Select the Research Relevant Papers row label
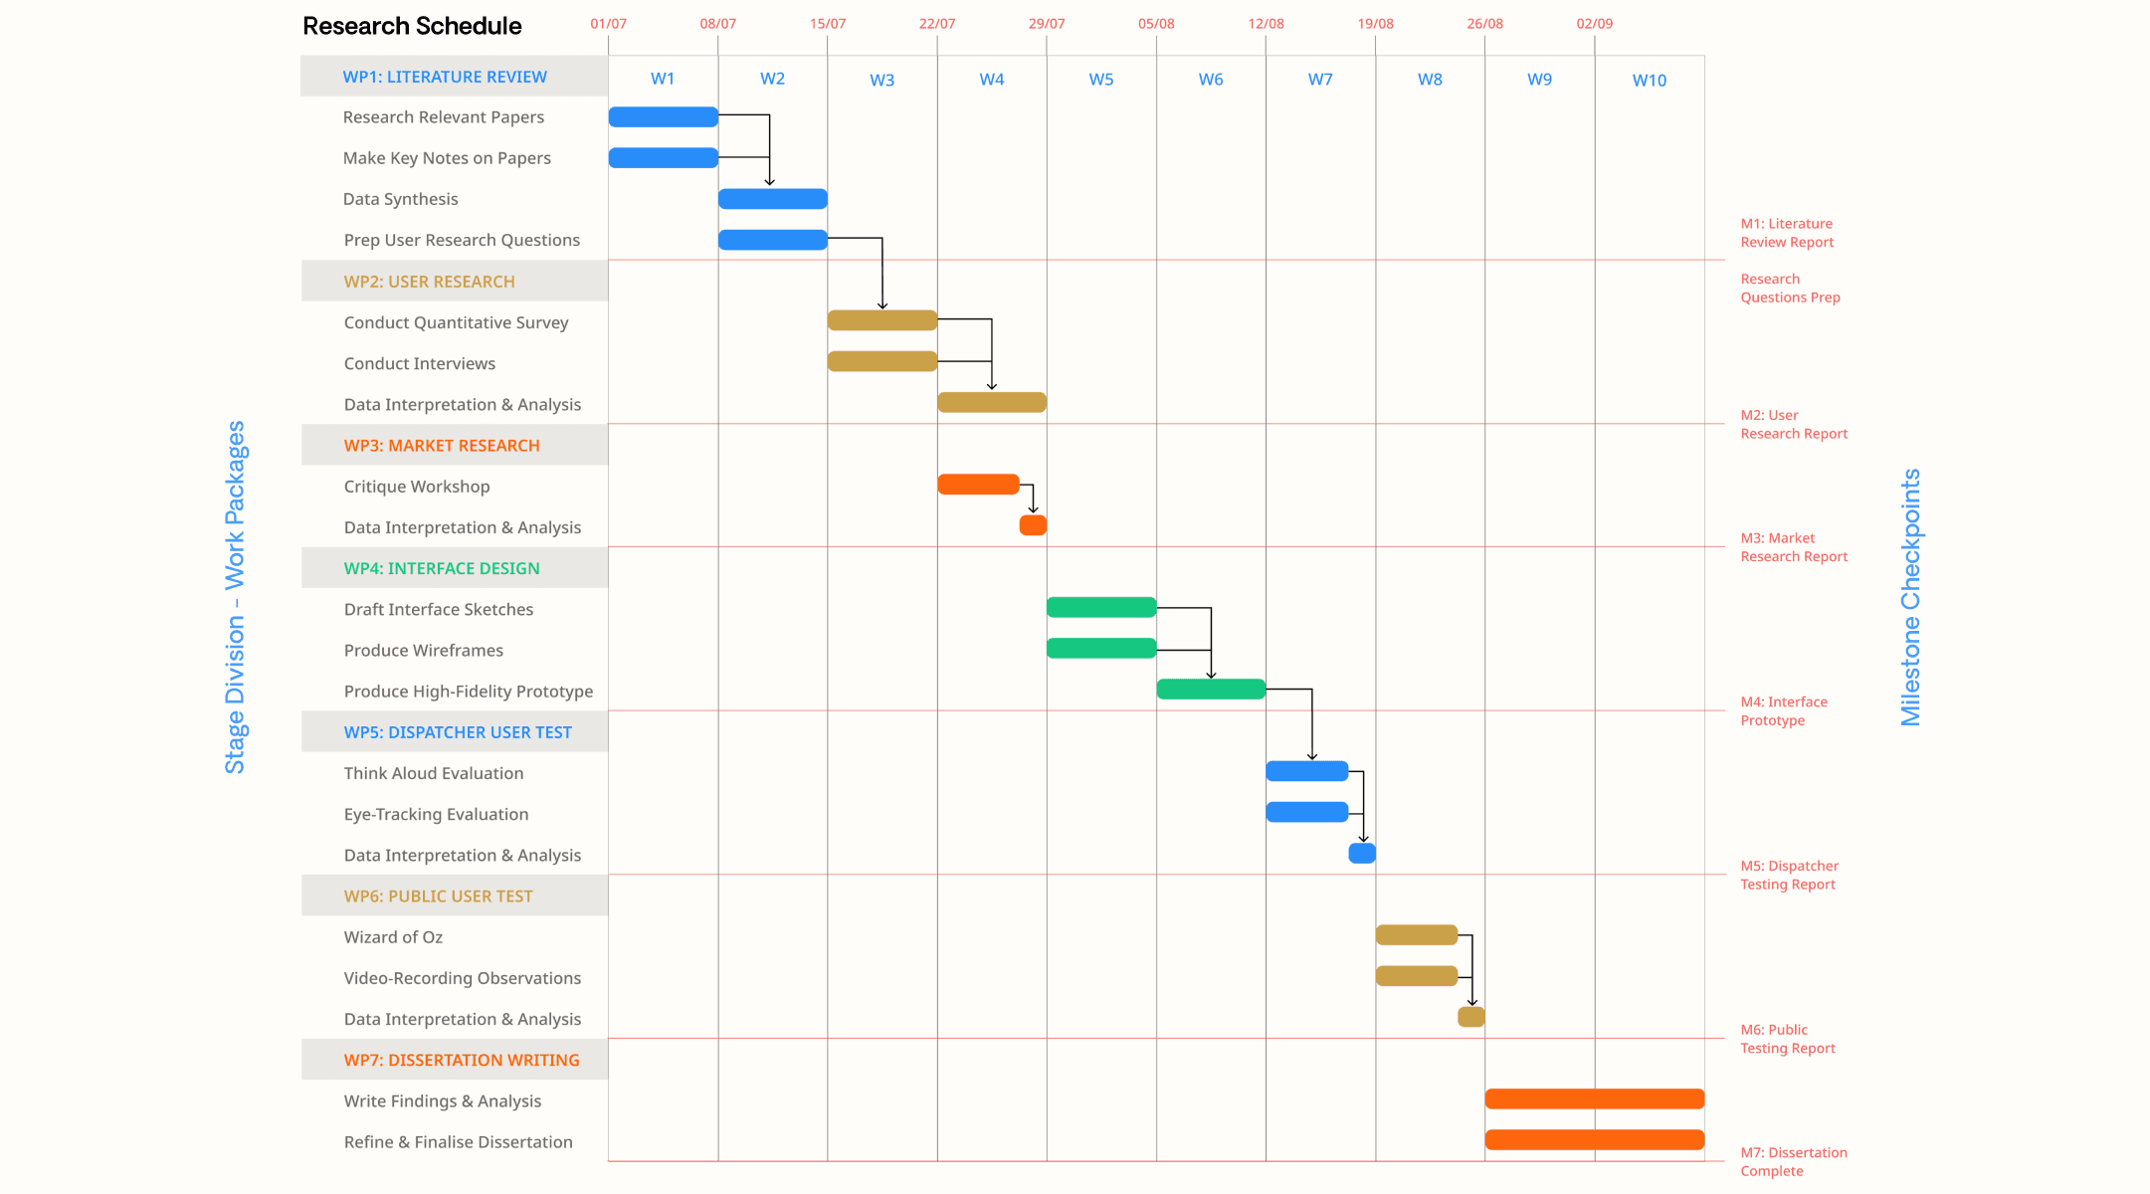Screen dimensions: 2150x1194 coord(444,117)
